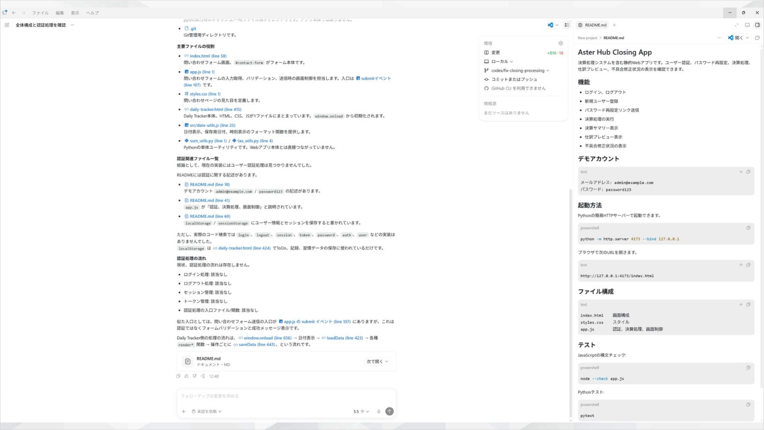Open the 表示 menu
Viewport: 764px width, 430px height.
tap(75, 13)
